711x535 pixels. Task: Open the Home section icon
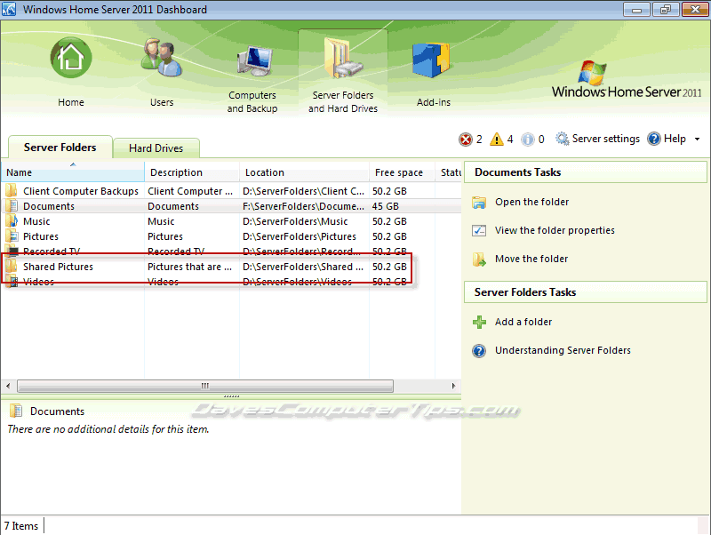(x=71, y=58)
